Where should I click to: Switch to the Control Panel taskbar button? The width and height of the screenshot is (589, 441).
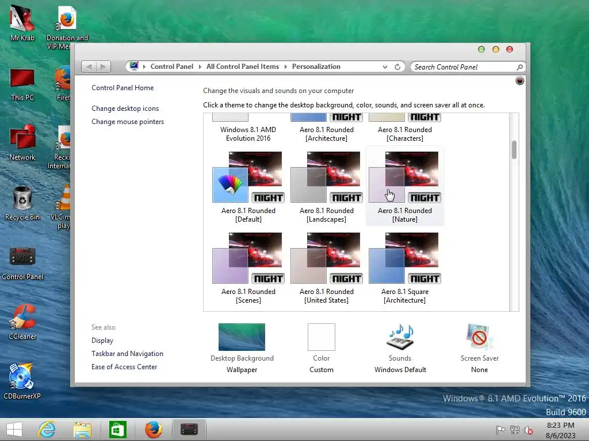[x=189, y=430]
